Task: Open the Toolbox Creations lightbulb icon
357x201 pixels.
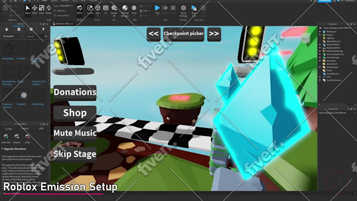Action: pos(43,29)
